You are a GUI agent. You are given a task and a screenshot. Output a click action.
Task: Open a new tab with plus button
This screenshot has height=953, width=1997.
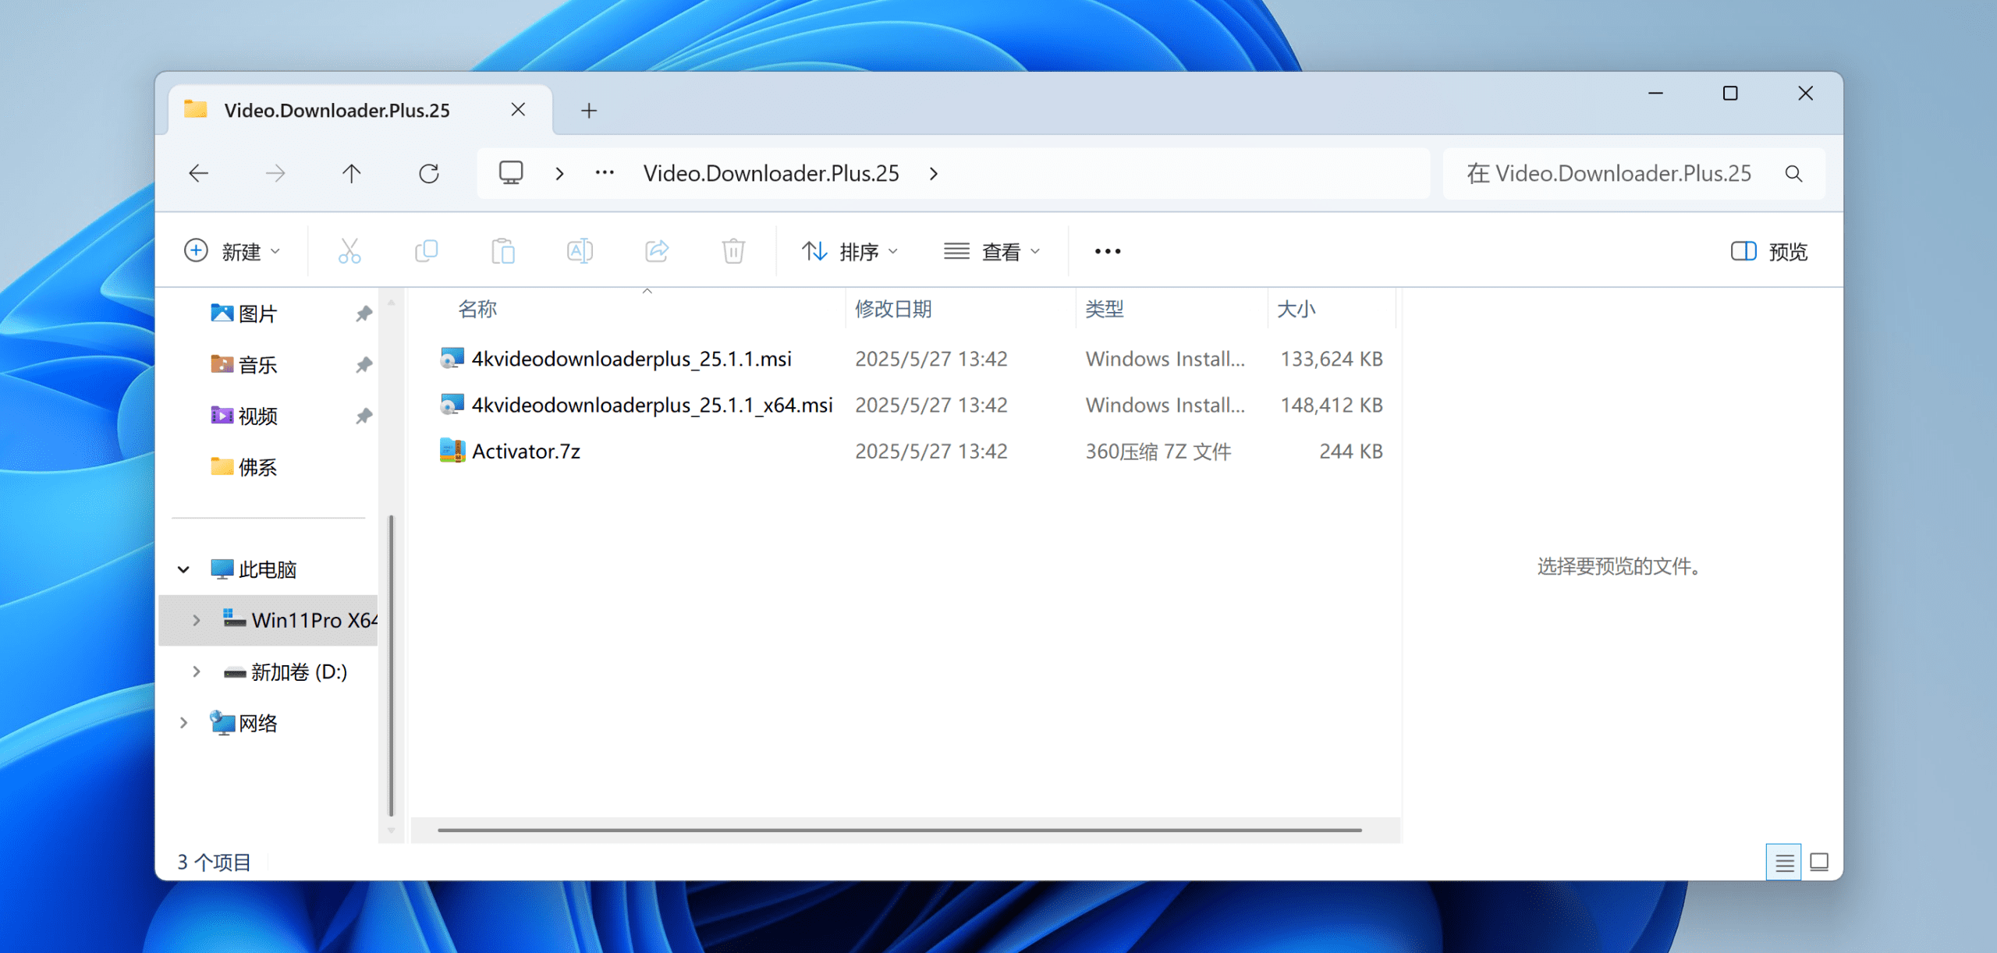[x=589, y=111]
